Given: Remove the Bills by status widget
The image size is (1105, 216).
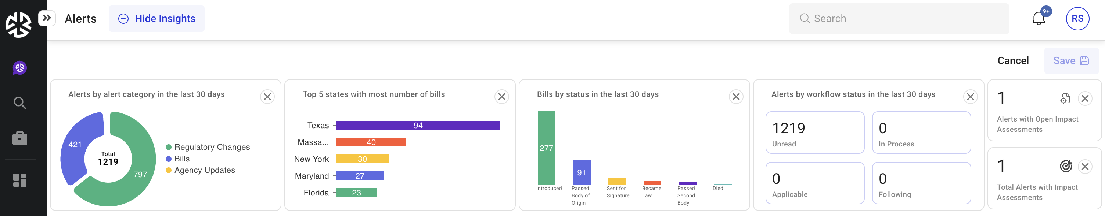Looking at the screenshot, I should 736,97.
